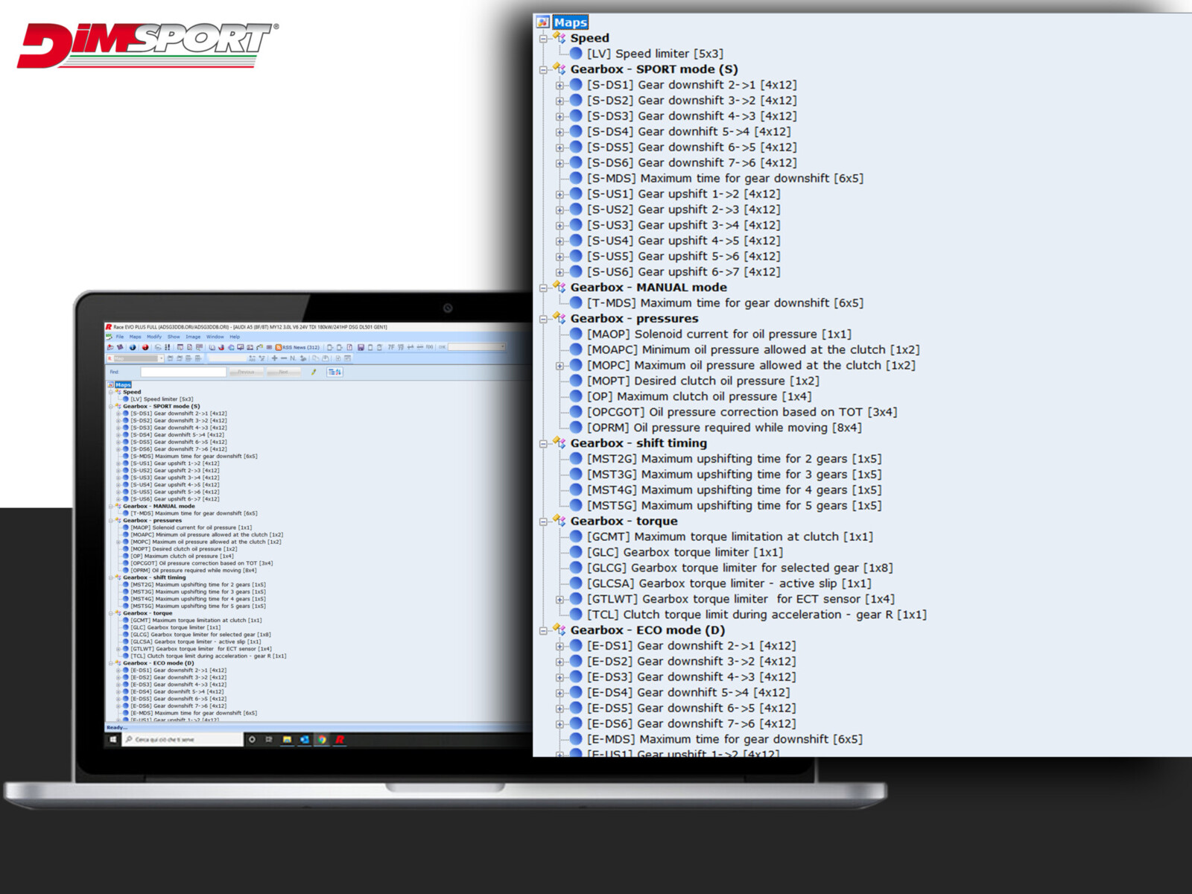The height and width of the screenshot is (894, 1192).
Task: Expand [GTLWT] Gearbox torque limiter in enlarged tree
Action: click(x=559, y=600)
